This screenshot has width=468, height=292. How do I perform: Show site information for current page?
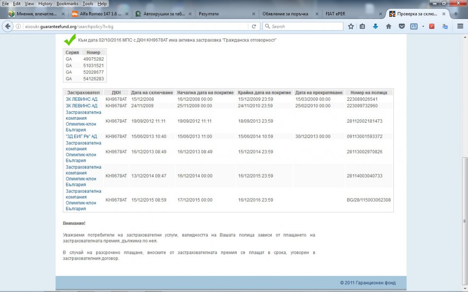[19, 26]
